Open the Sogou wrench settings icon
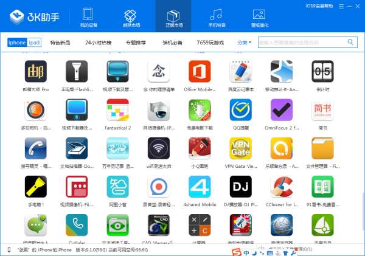 tap(293, 253)
